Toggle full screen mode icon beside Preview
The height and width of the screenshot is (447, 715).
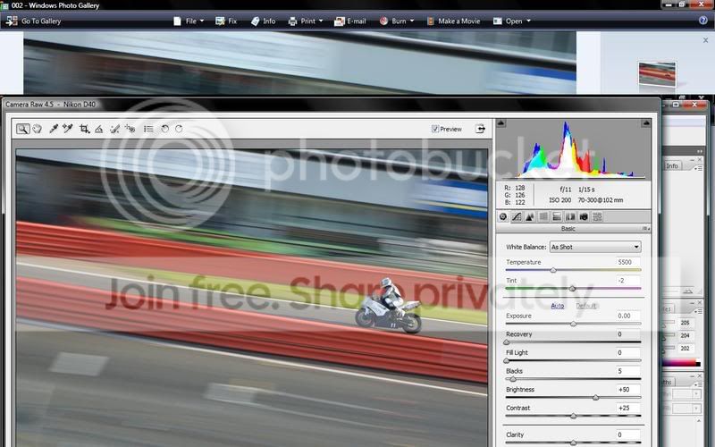480,129
